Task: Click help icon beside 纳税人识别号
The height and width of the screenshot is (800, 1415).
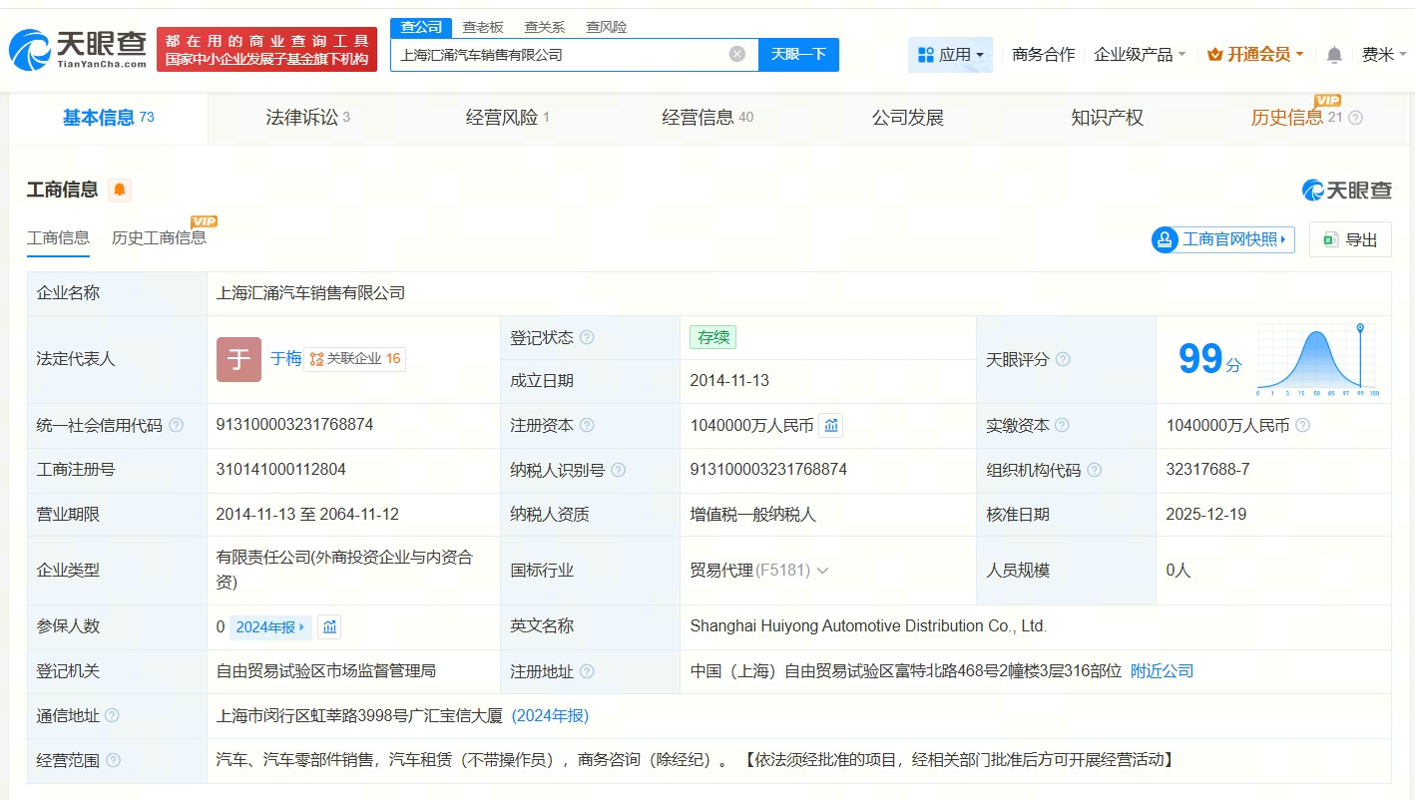Action: pyautogui.click(x=618, y=470)
